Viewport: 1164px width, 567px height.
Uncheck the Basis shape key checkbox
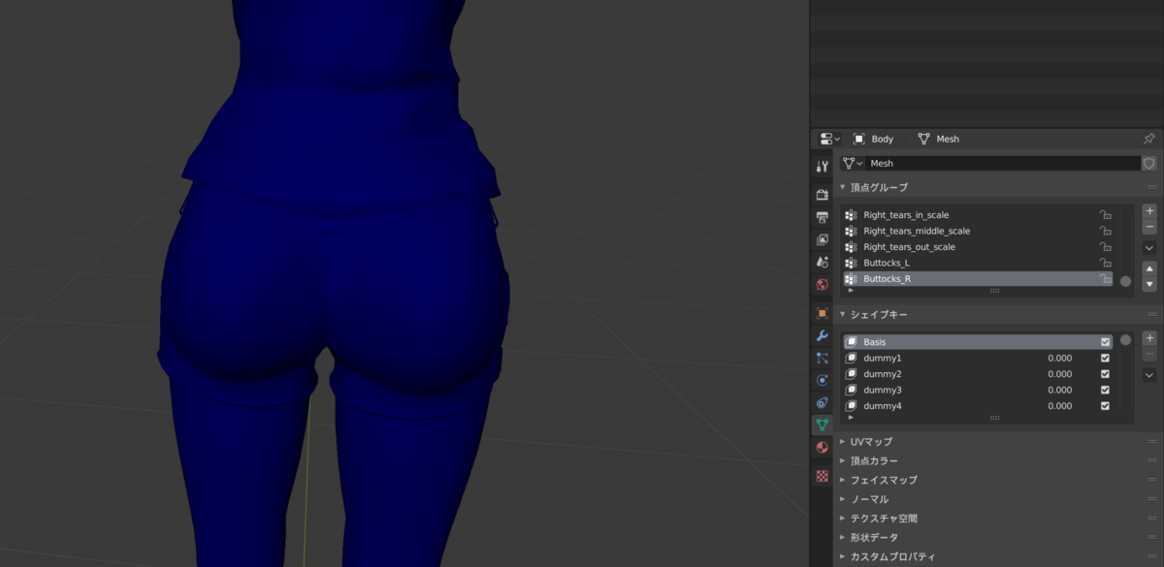1105,342
